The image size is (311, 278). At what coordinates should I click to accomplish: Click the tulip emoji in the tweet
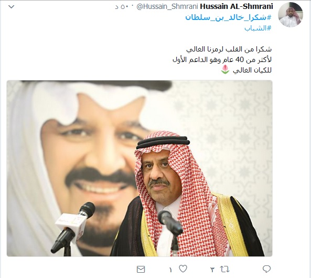(x=225, y=69)
